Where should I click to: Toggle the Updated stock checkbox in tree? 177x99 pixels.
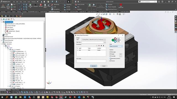(x=6, y=31)
